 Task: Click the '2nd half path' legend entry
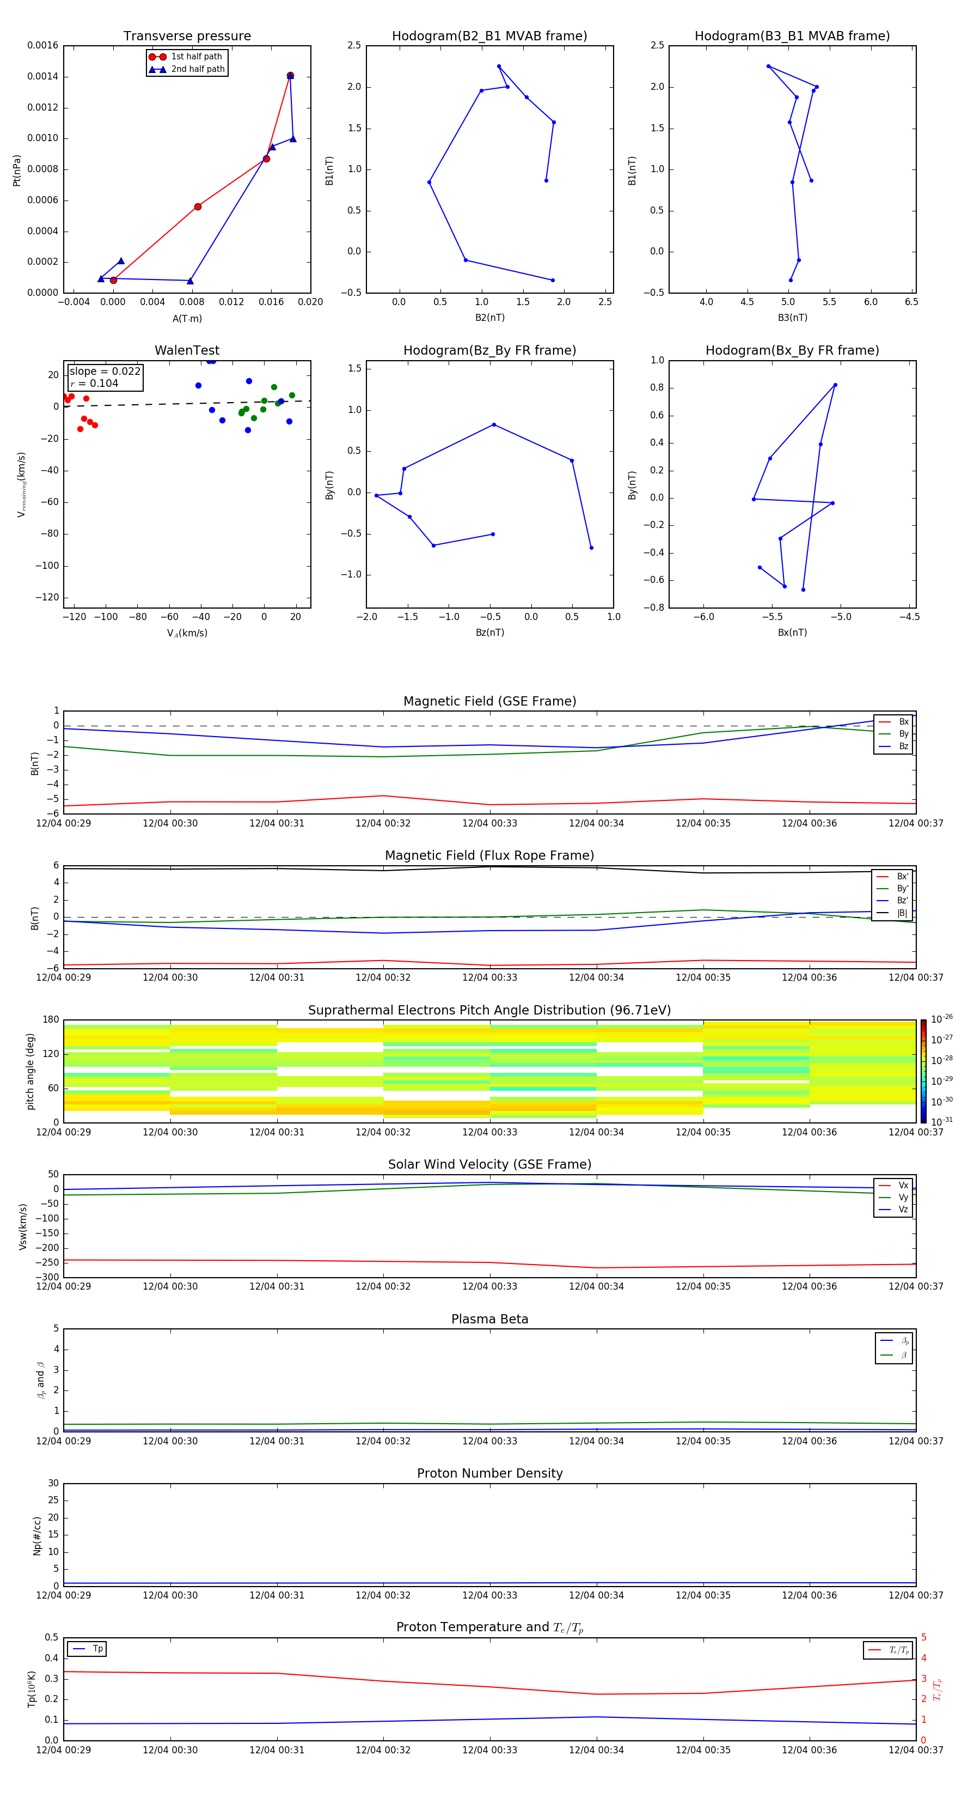pos(187,69)
